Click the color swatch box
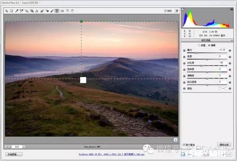 [x=222, y=88]
